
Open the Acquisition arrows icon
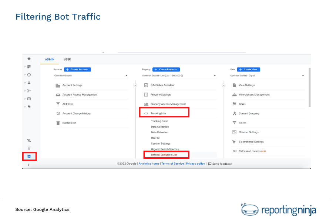click(x=29, y=91)
